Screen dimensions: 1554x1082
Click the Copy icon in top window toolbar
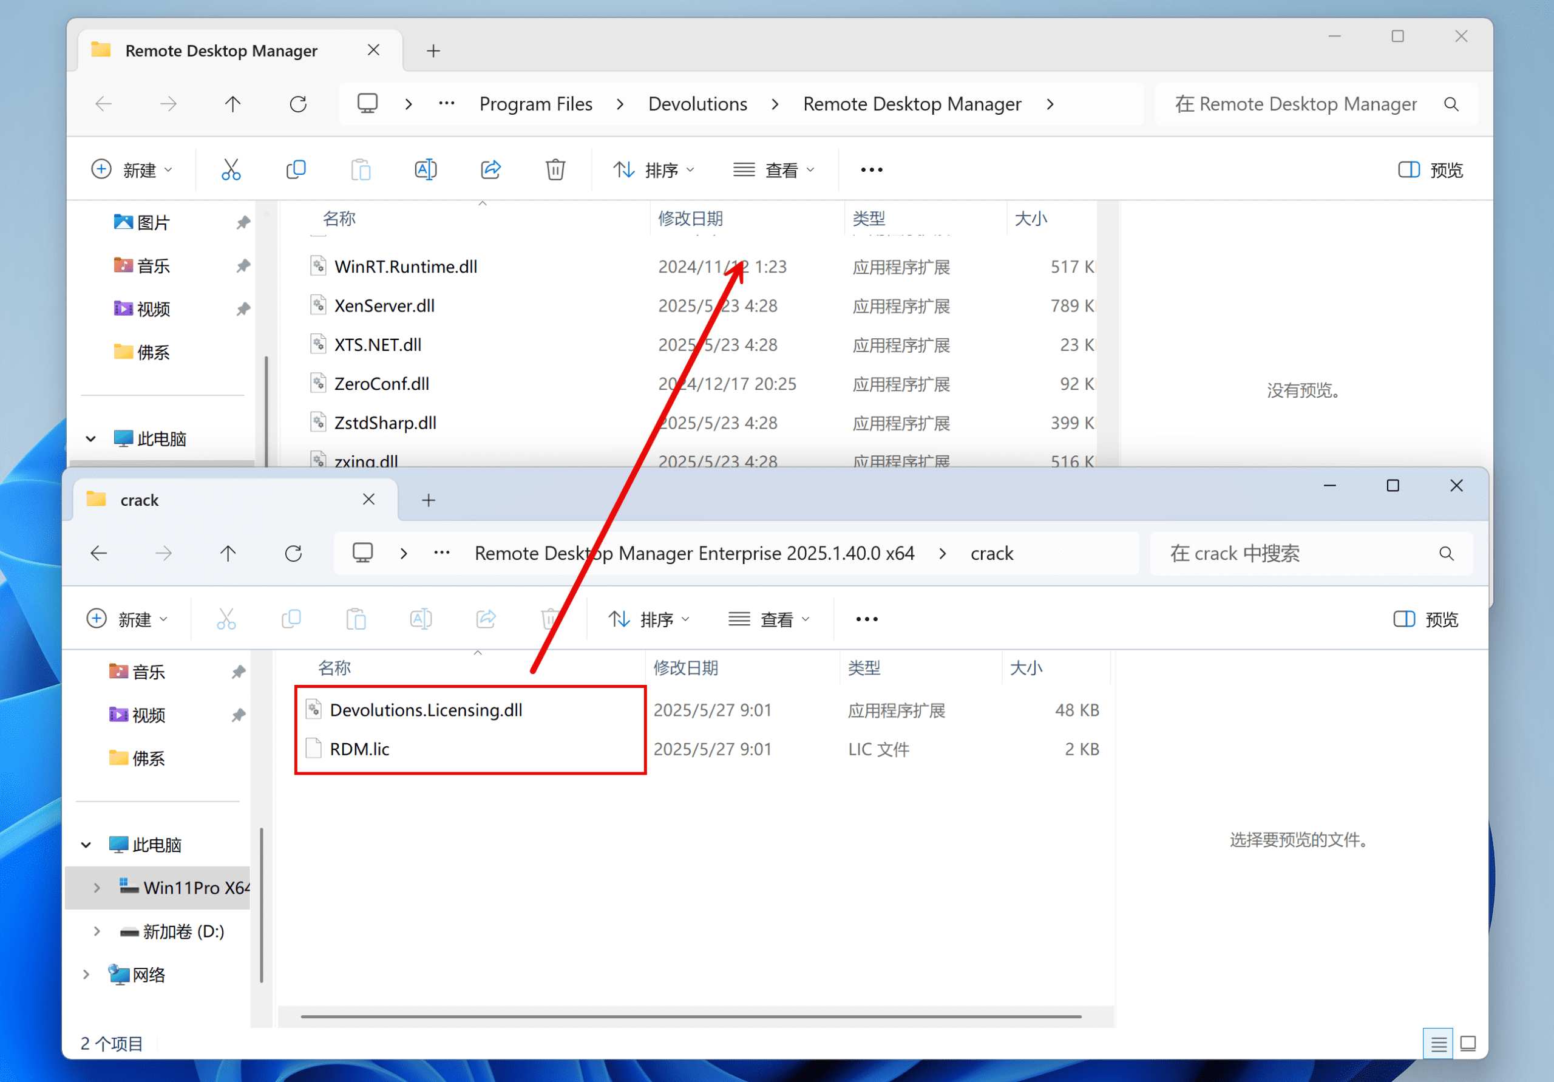296,169
